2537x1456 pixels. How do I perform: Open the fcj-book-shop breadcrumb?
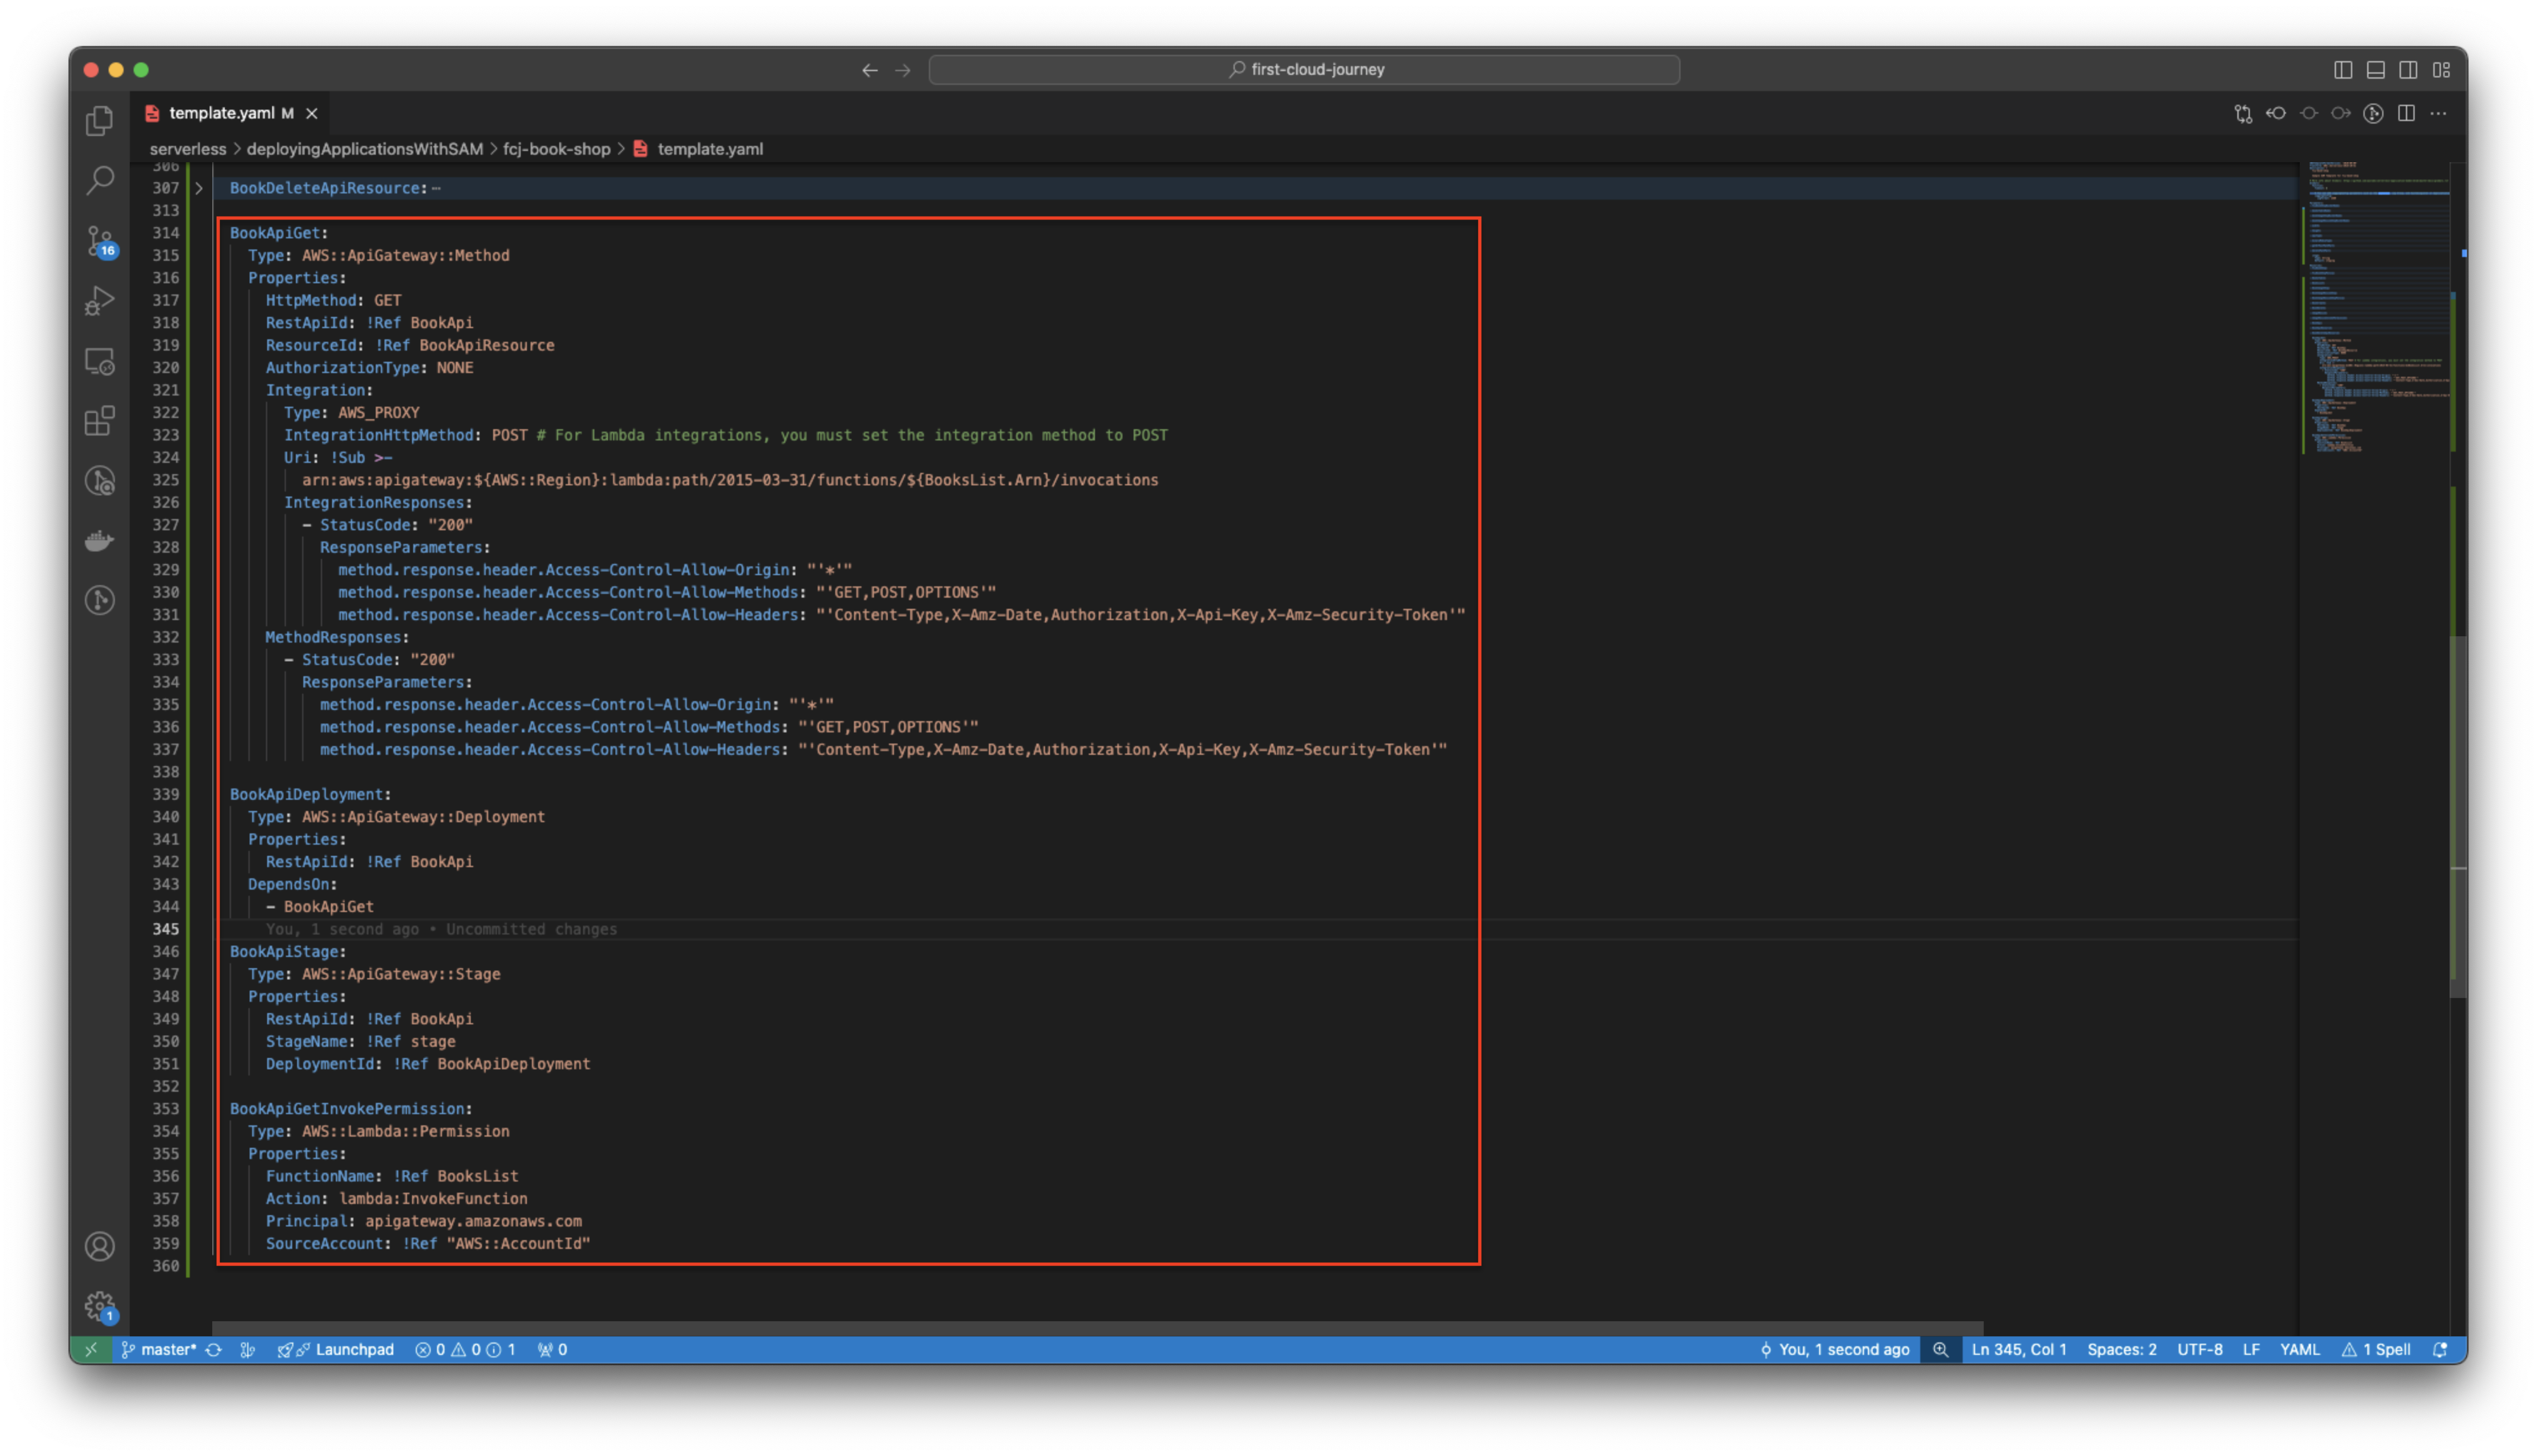tap(556, 149)
